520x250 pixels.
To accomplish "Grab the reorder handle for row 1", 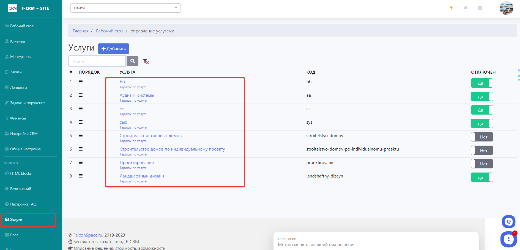I will 81,82.
